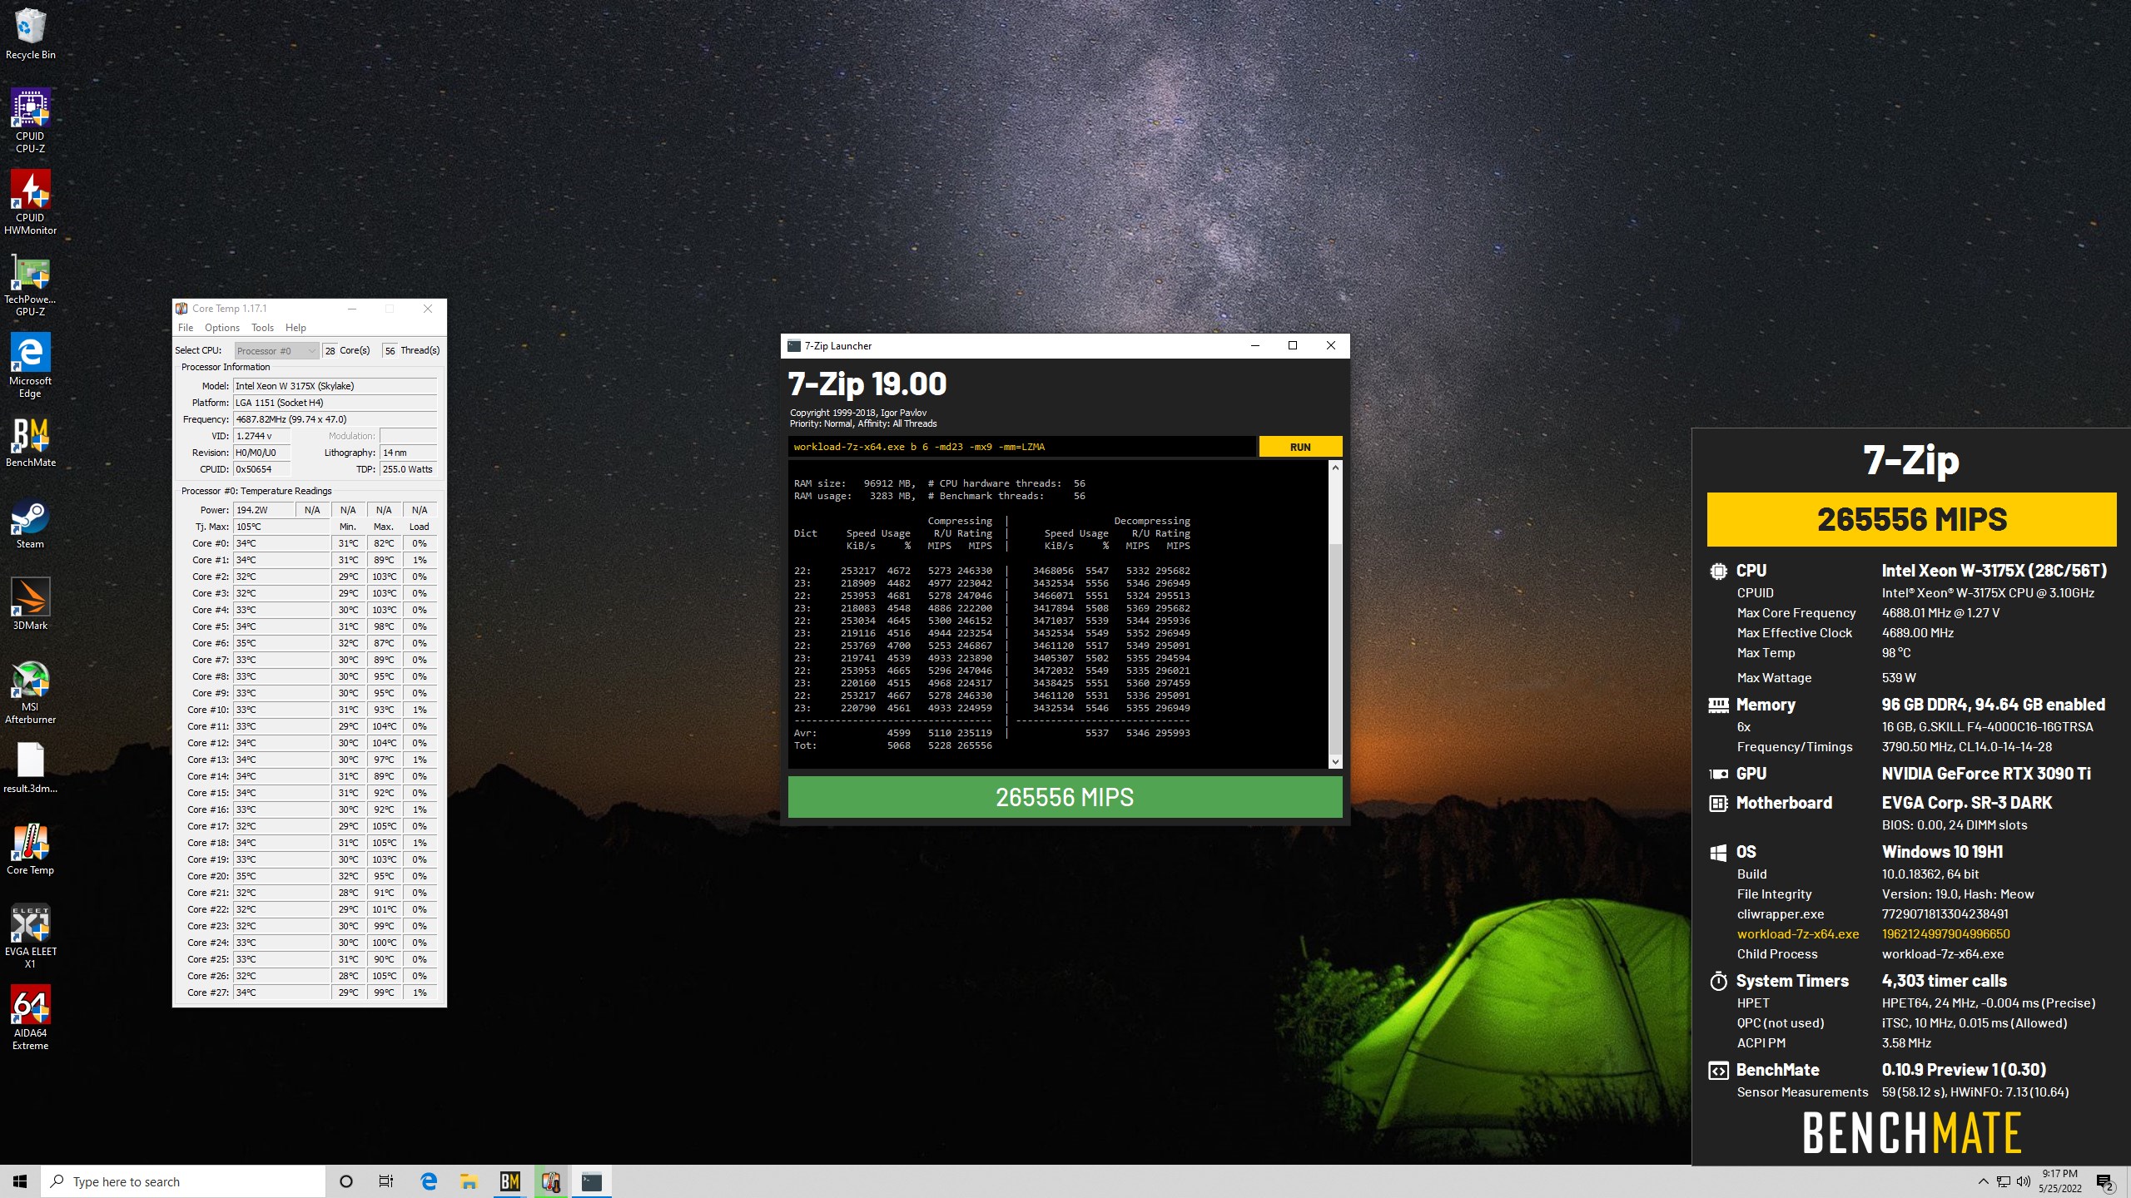This screenshot has width=2131, height=1198.
Task: Launch CPUID CPU-Z from desktop
Action: pos(30,121)
